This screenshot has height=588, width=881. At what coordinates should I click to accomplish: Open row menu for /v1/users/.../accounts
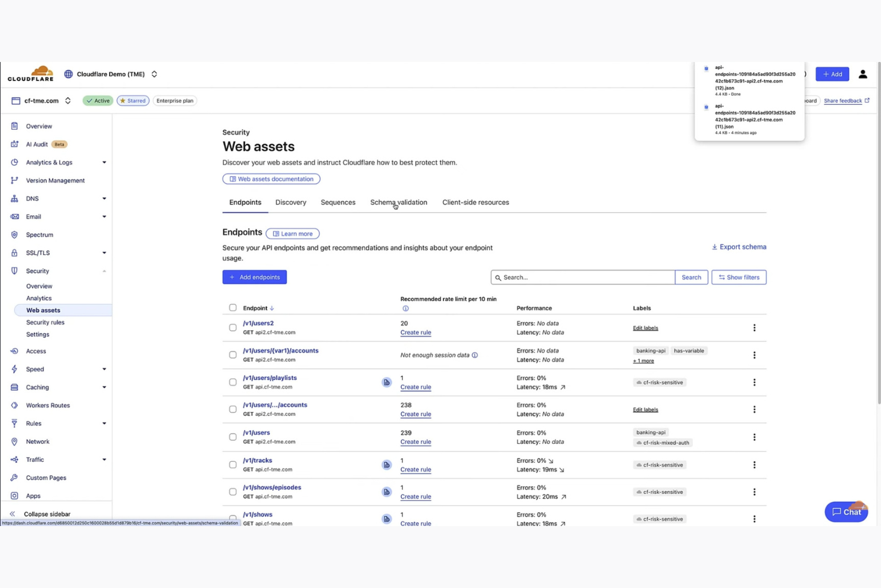click(754, 409)
